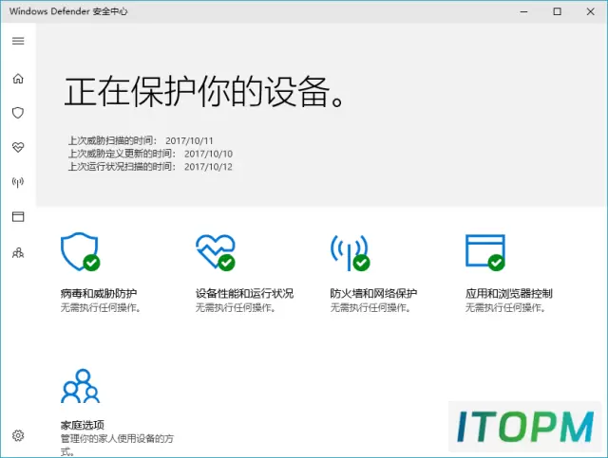Click 无需执行任何操作 under 设备性能和运行状况
Screen dimensions: 608x458
(235, 308)
